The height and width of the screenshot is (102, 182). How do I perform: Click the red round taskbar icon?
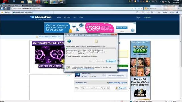38,2
